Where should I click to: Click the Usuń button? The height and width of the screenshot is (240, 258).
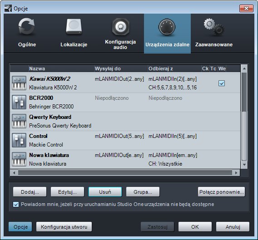coord(105,192)
